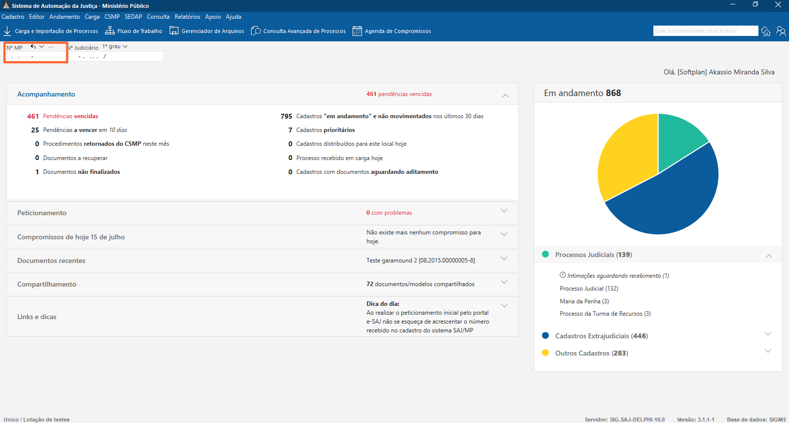Go to the home page icon

click(766, 31)
